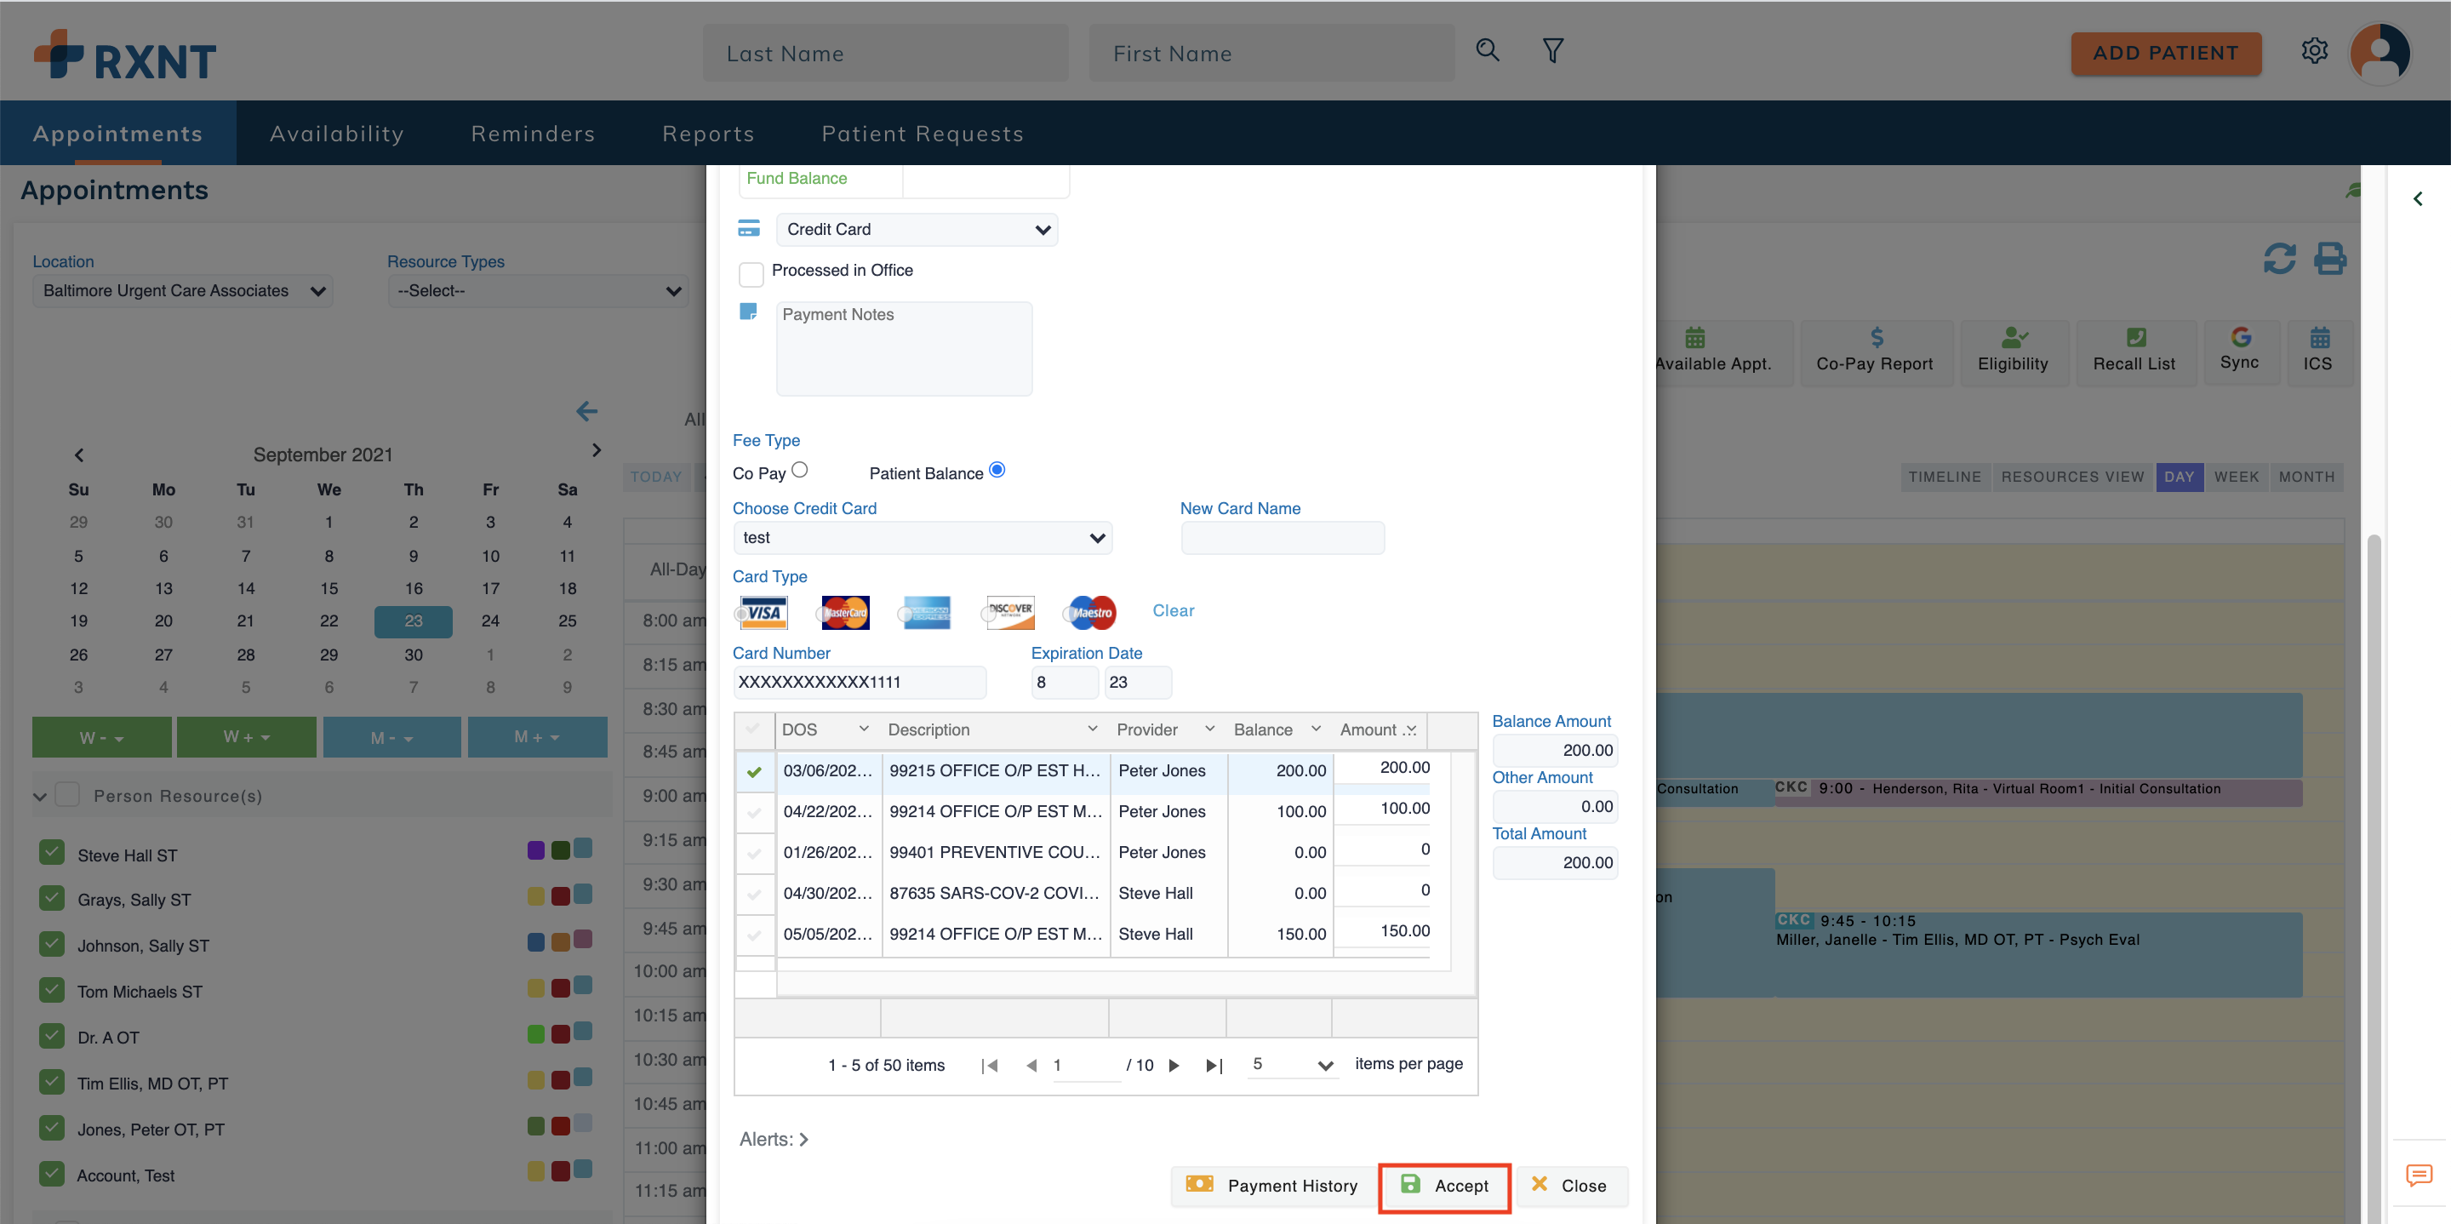Viewport: 2451px width, 1224px height.
Task: Collapse Person Resource(s) section
Action: pyautogui.click(x=40, y=796)
